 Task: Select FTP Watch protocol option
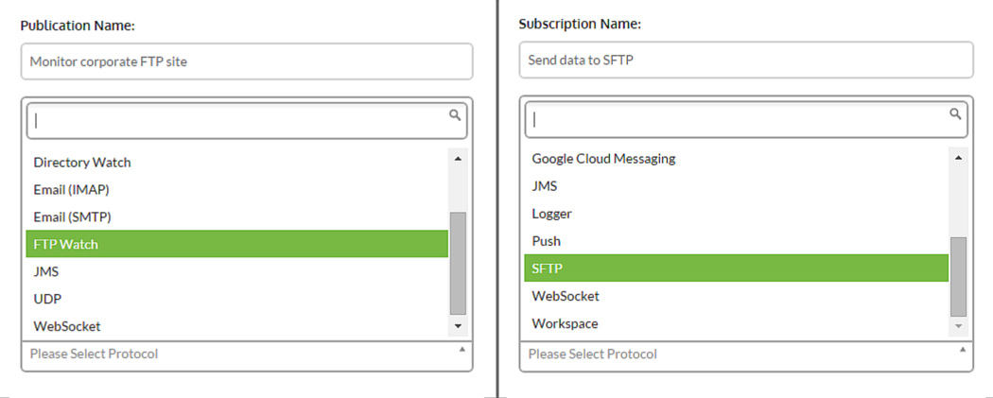pos(236,244)
